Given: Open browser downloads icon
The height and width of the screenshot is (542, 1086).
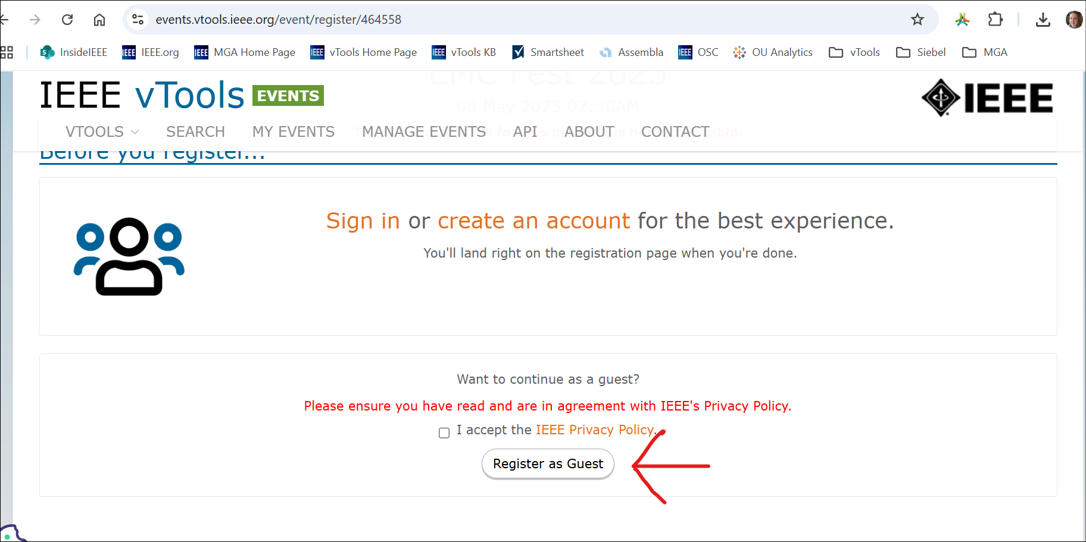Looking at the screenshot, I should [1043, 20].
